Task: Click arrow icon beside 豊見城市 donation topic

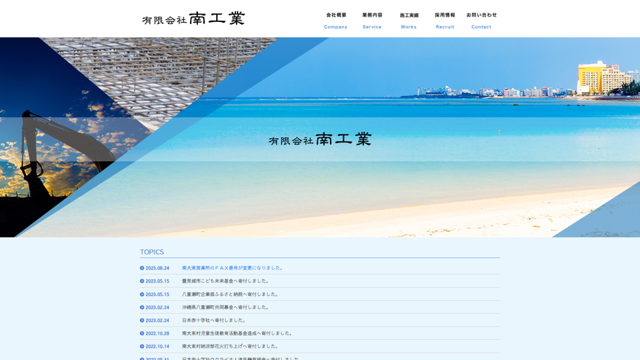Action: 142,281
